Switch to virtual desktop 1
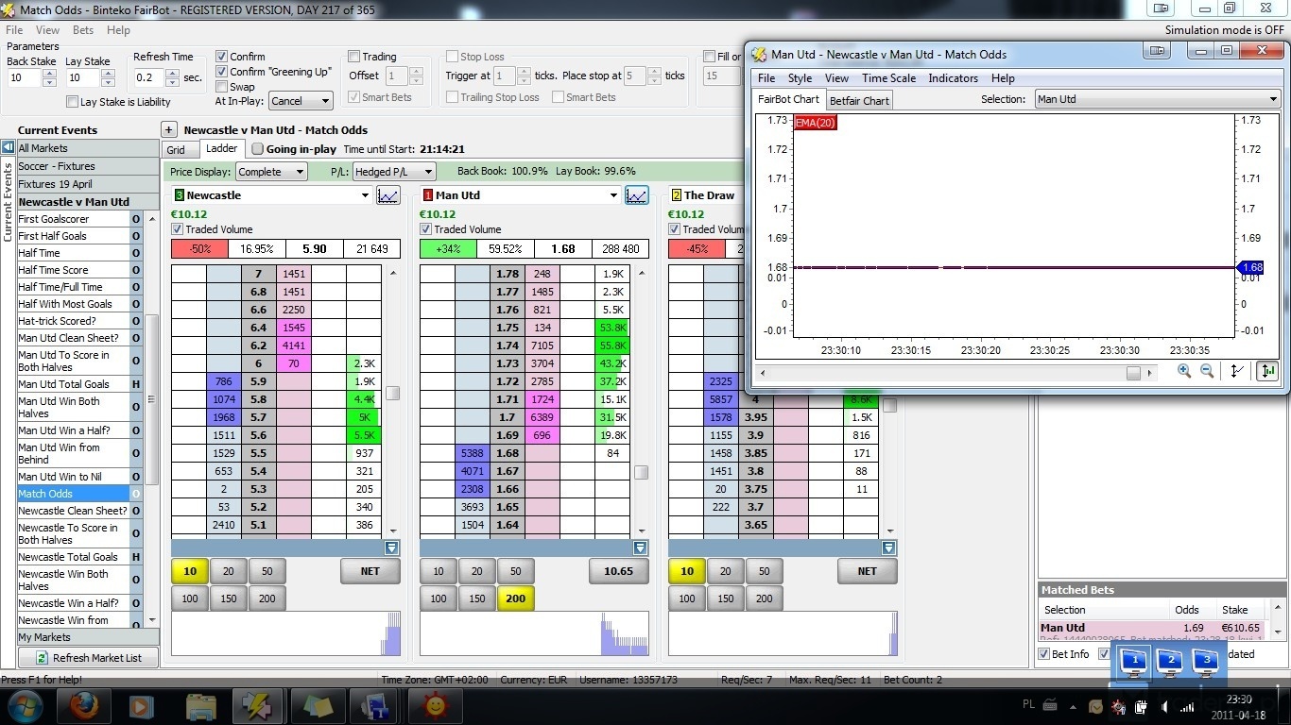 (1134, 662)
